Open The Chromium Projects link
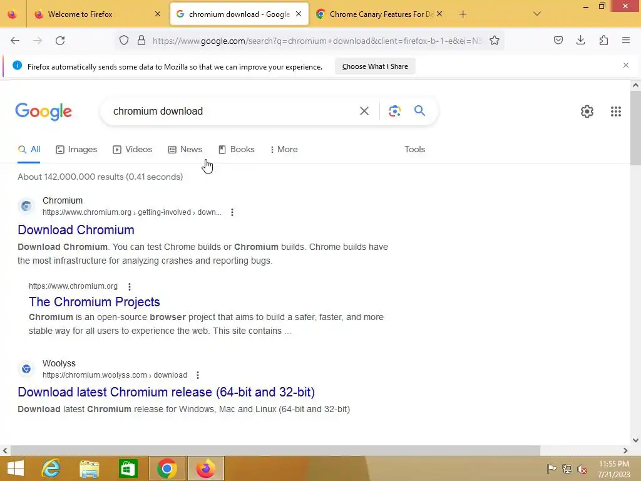Viewport: 641px width, 481px height. (95, 302)
